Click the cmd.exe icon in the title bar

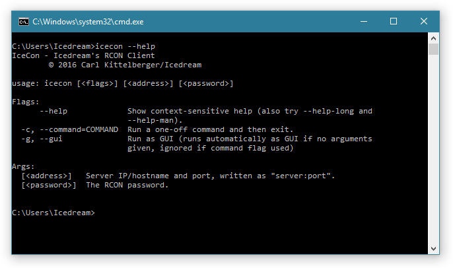point(23,21)
